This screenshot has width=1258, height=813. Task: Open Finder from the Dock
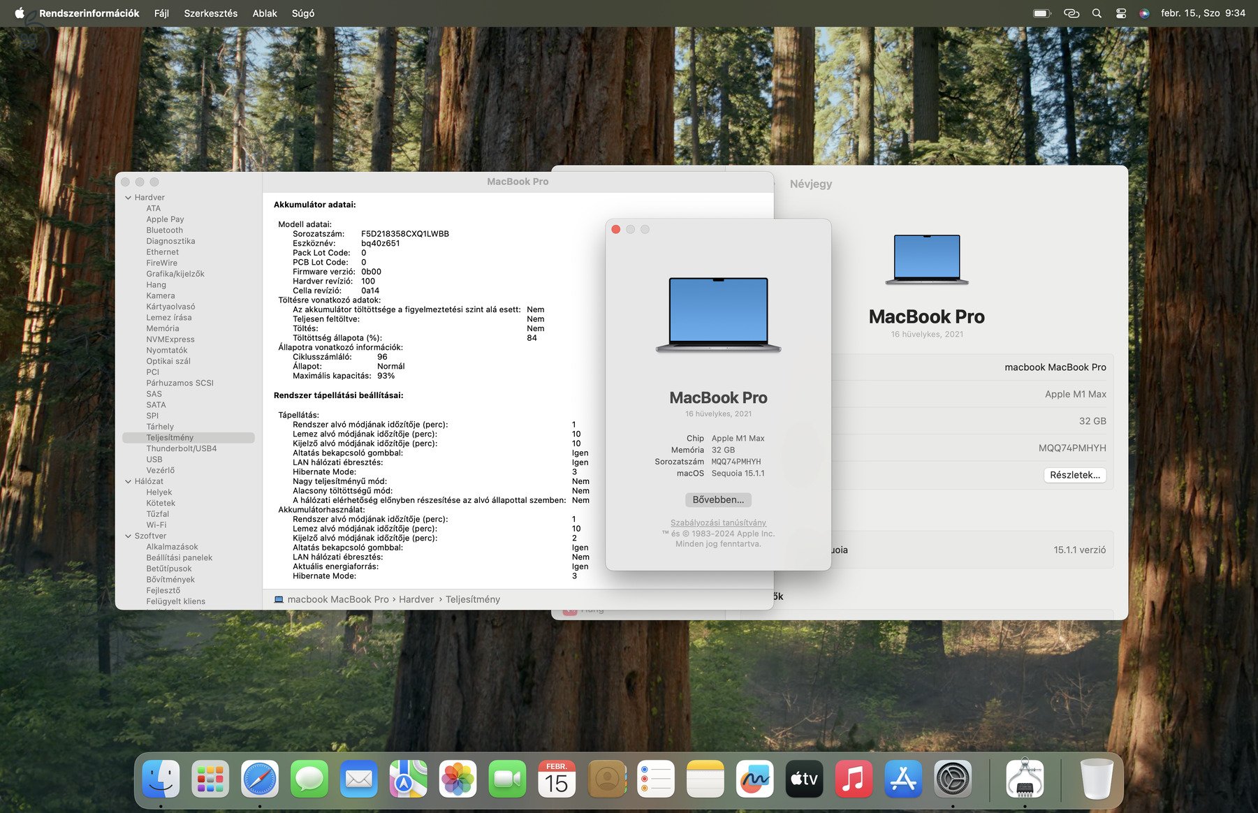(x=161, y=779)
